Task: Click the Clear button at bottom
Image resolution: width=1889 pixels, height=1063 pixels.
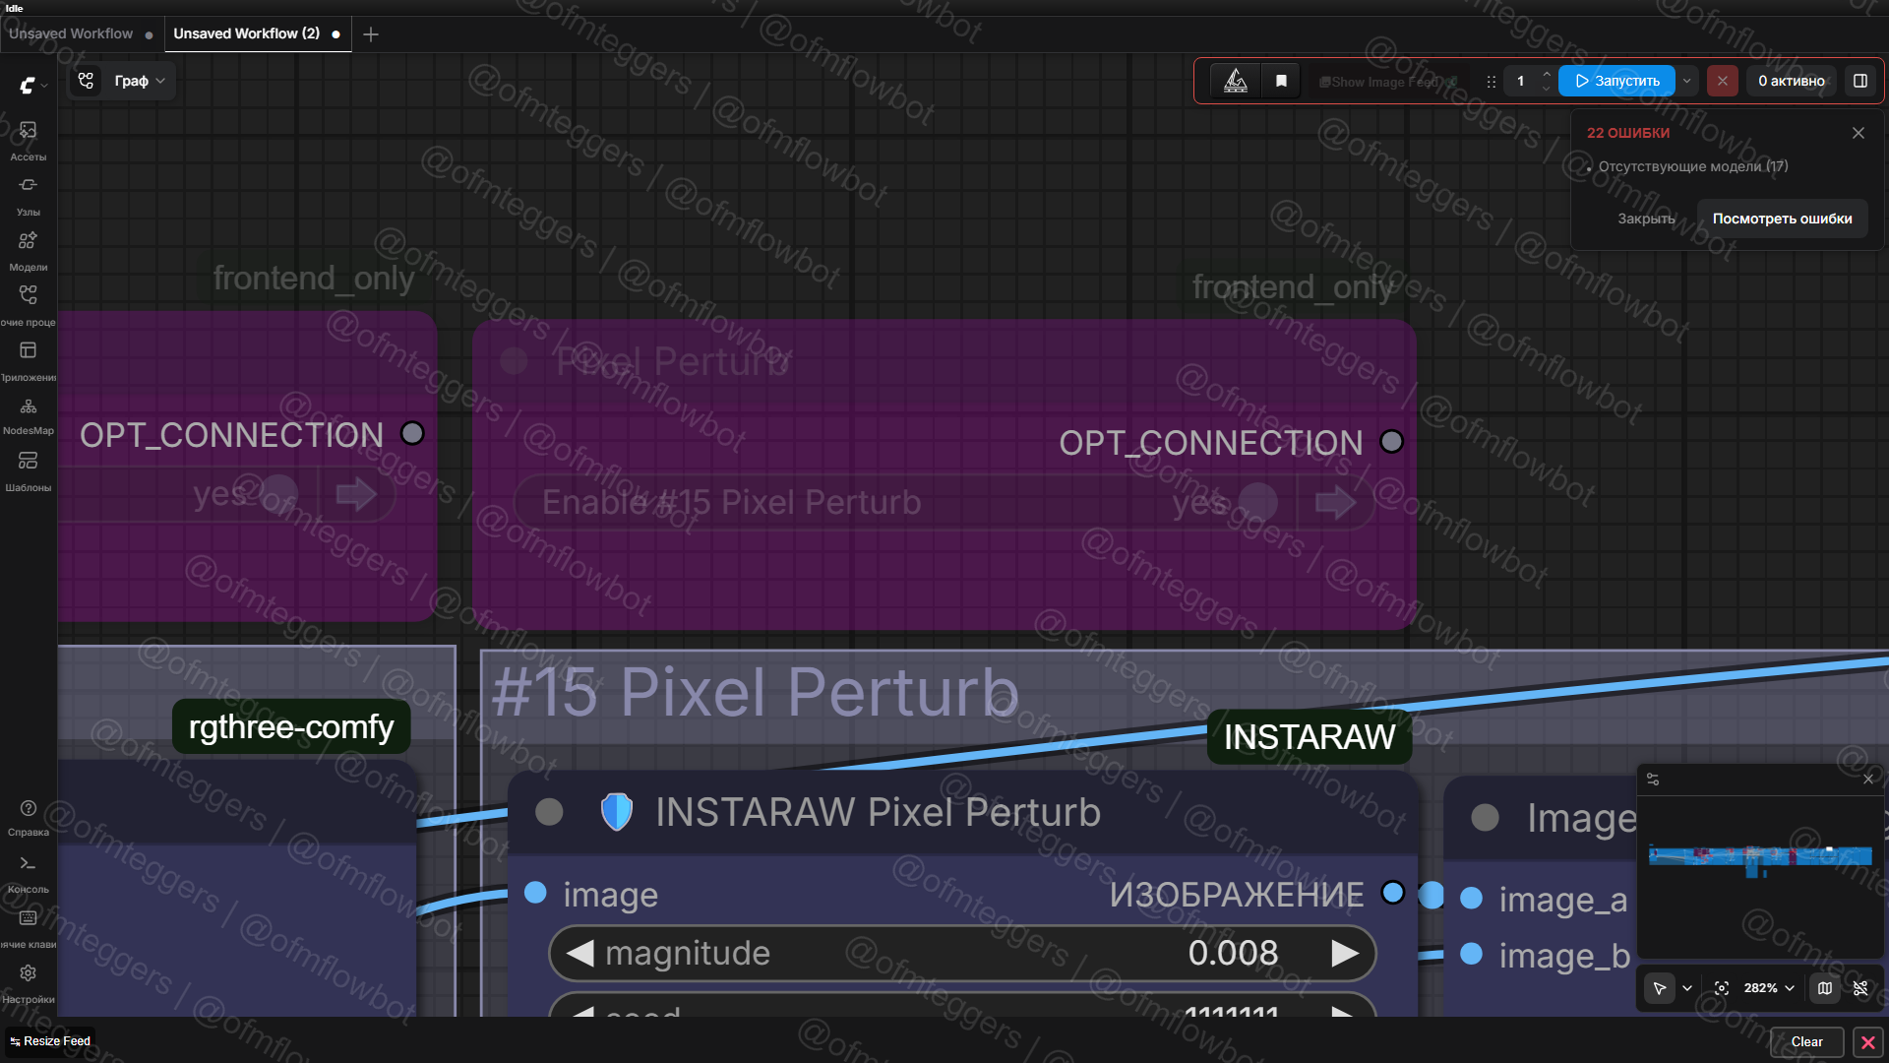Action: (x=1806, y=1041)
